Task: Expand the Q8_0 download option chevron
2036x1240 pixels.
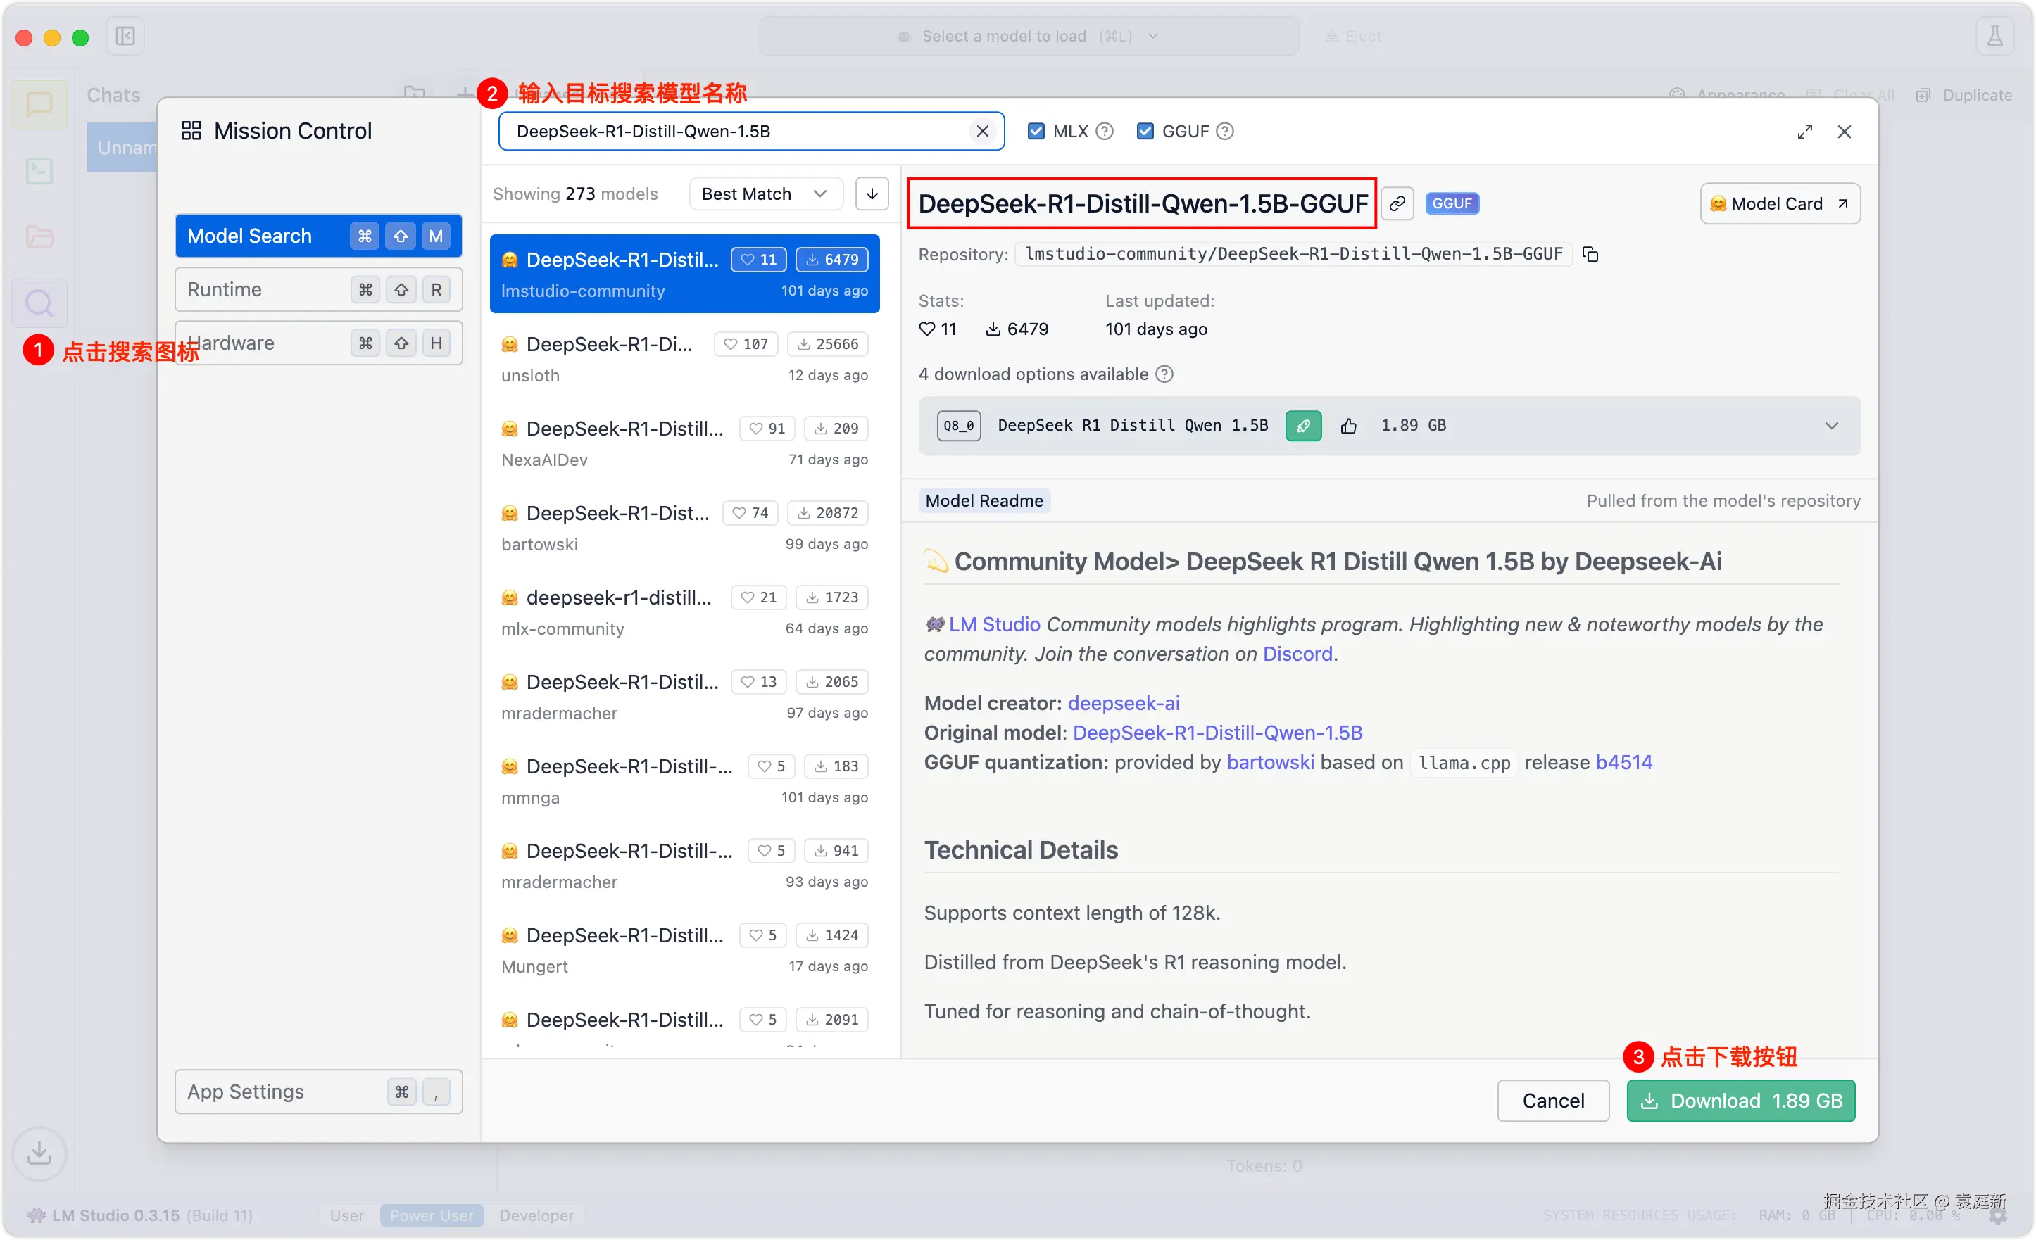Action: click(1831, 426)
